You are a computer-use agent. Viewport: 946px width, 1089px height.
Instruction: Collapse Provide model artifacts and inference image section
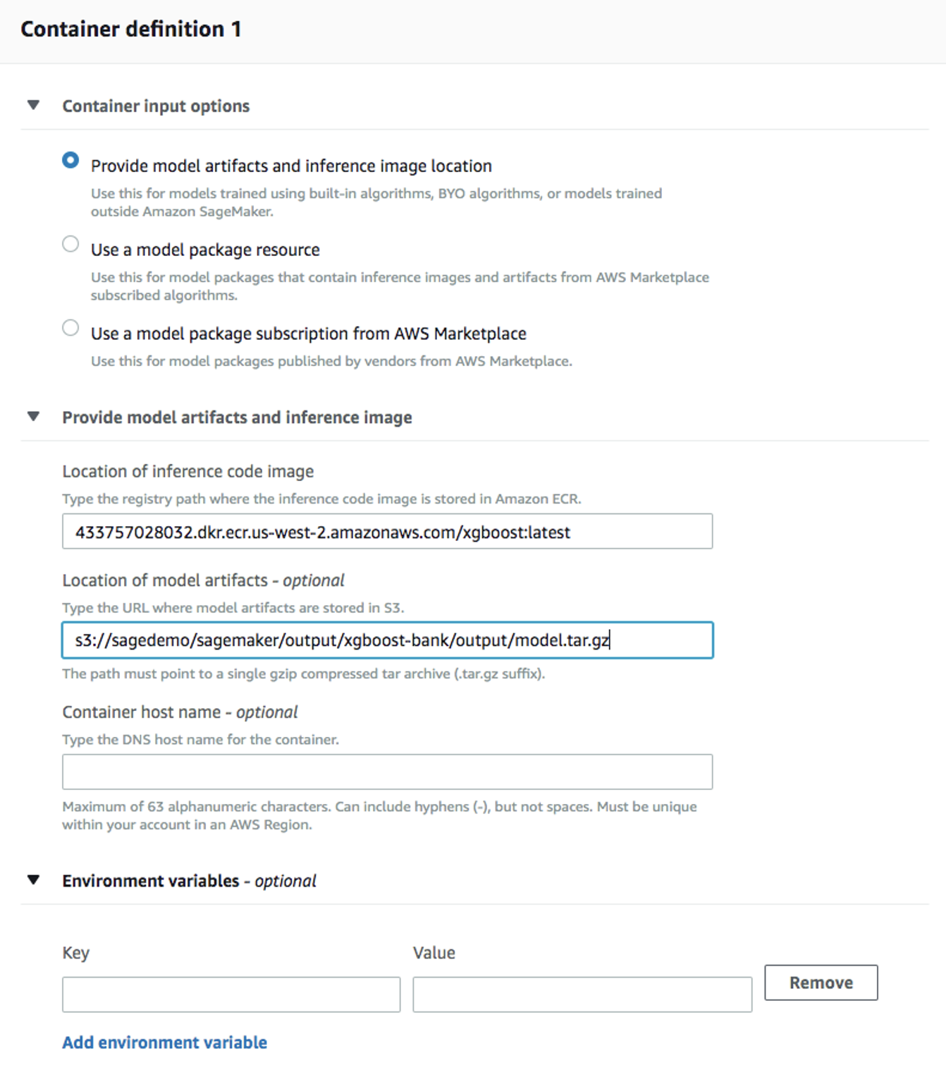click(x=33, y=417)
